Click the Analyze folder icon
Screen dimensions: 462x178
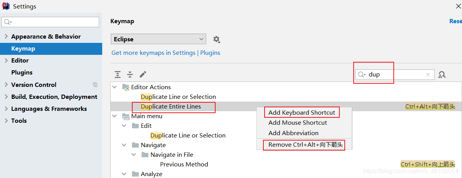(135, 174)
